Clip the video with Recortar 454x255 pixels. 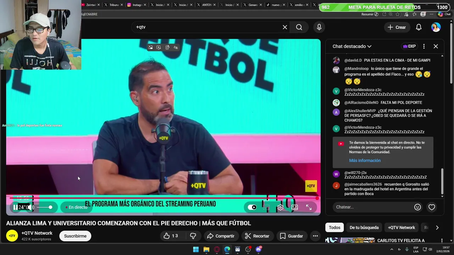pos(257,236)
